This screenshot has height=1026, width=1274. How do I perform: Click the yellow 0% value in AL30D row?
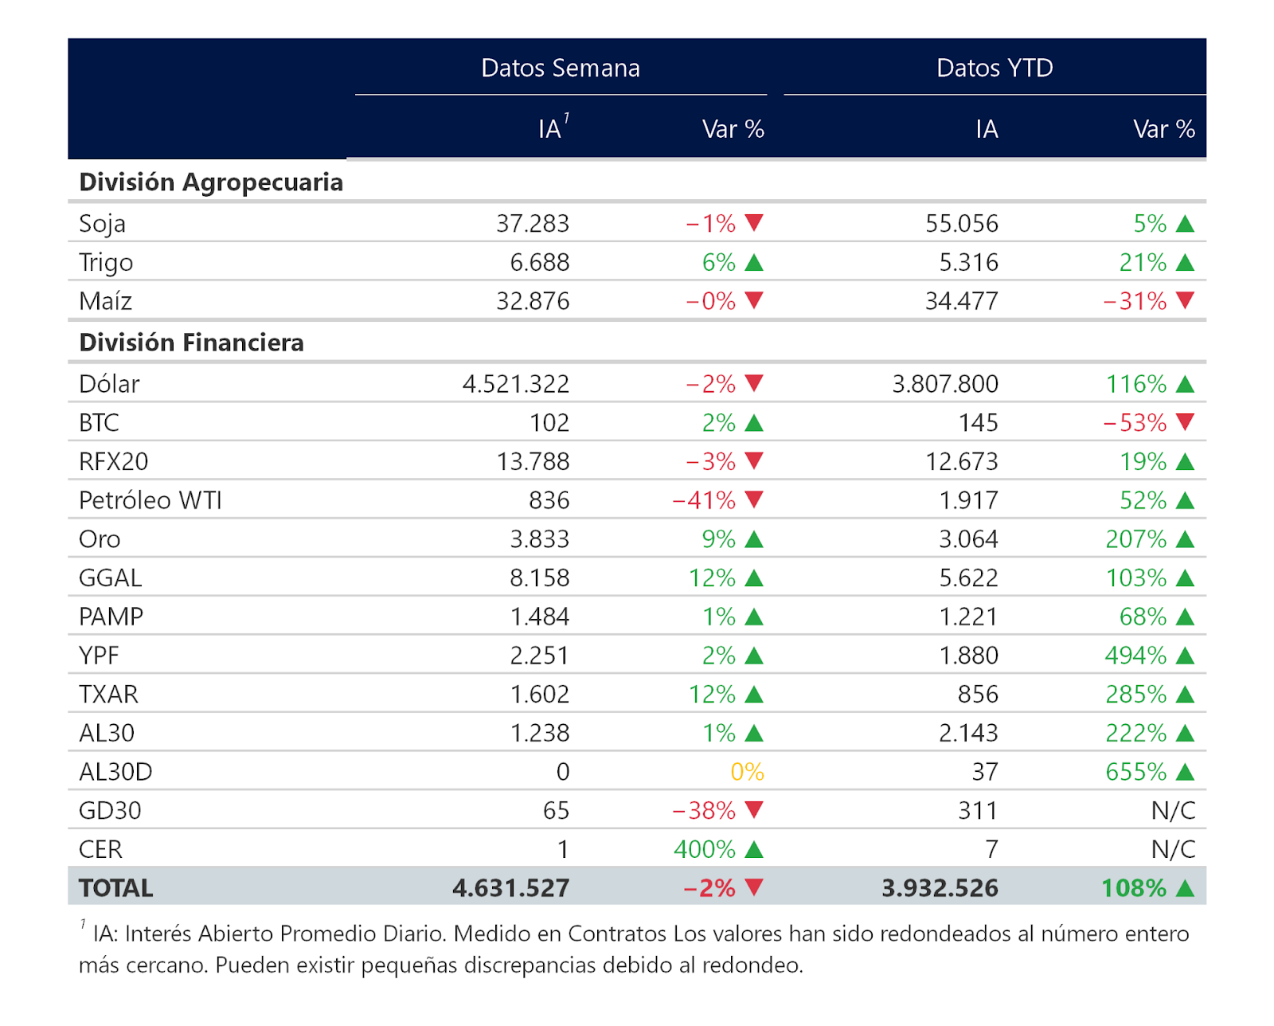click(x=747, y=772)
